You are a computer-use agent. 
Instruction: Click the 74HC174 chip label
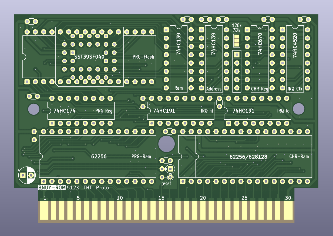(64, 111)
